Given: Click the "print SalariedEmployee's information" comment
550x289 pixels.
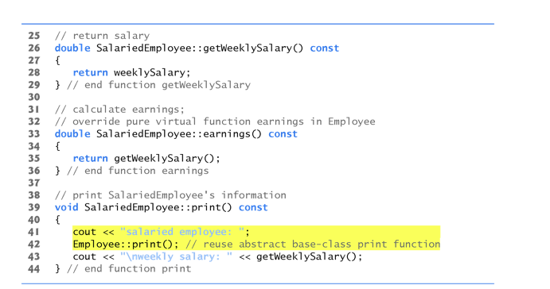Looking at the screenshot, I should (170, 195).
